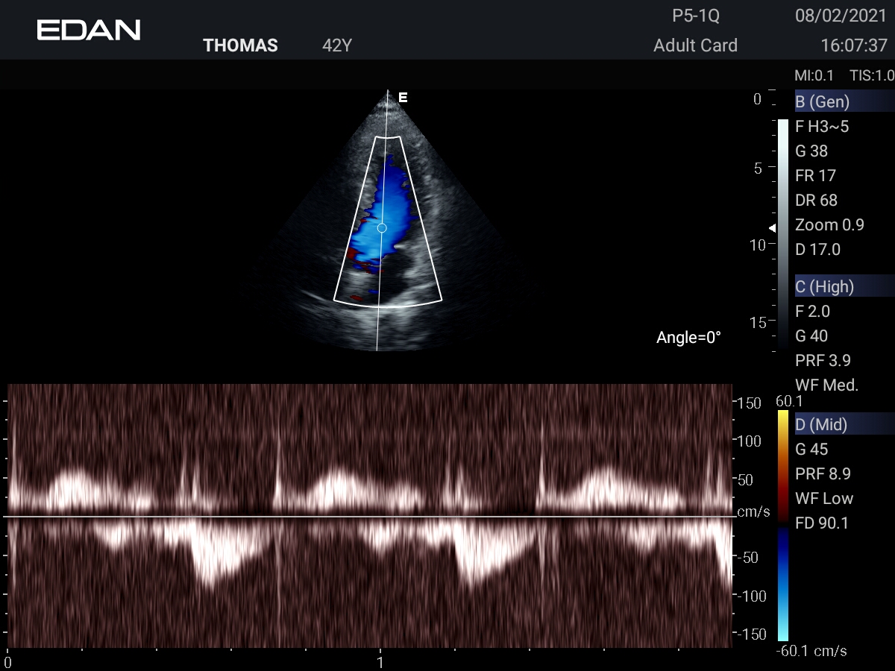Screen dimensions: 895x671
Task: Click the Doppler PRF 8.9 value
Action: [x=823, y=473]
